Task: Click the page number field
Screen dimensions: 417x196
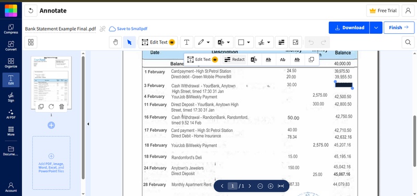Action: [232, 186]
